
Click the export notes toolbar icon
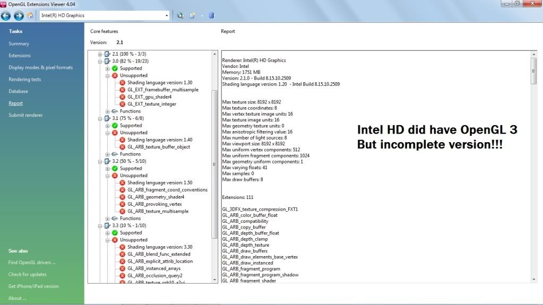(x=192, y=15)
